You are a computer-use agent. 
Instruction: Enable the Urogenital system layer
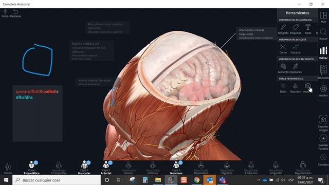click(276, 167)
